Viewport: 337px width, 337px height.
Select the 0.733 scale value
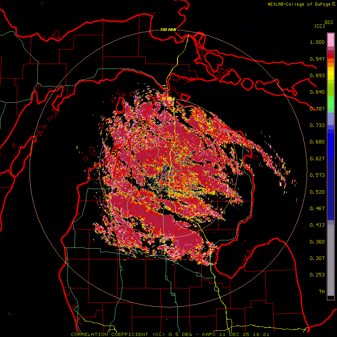[317, 125]
